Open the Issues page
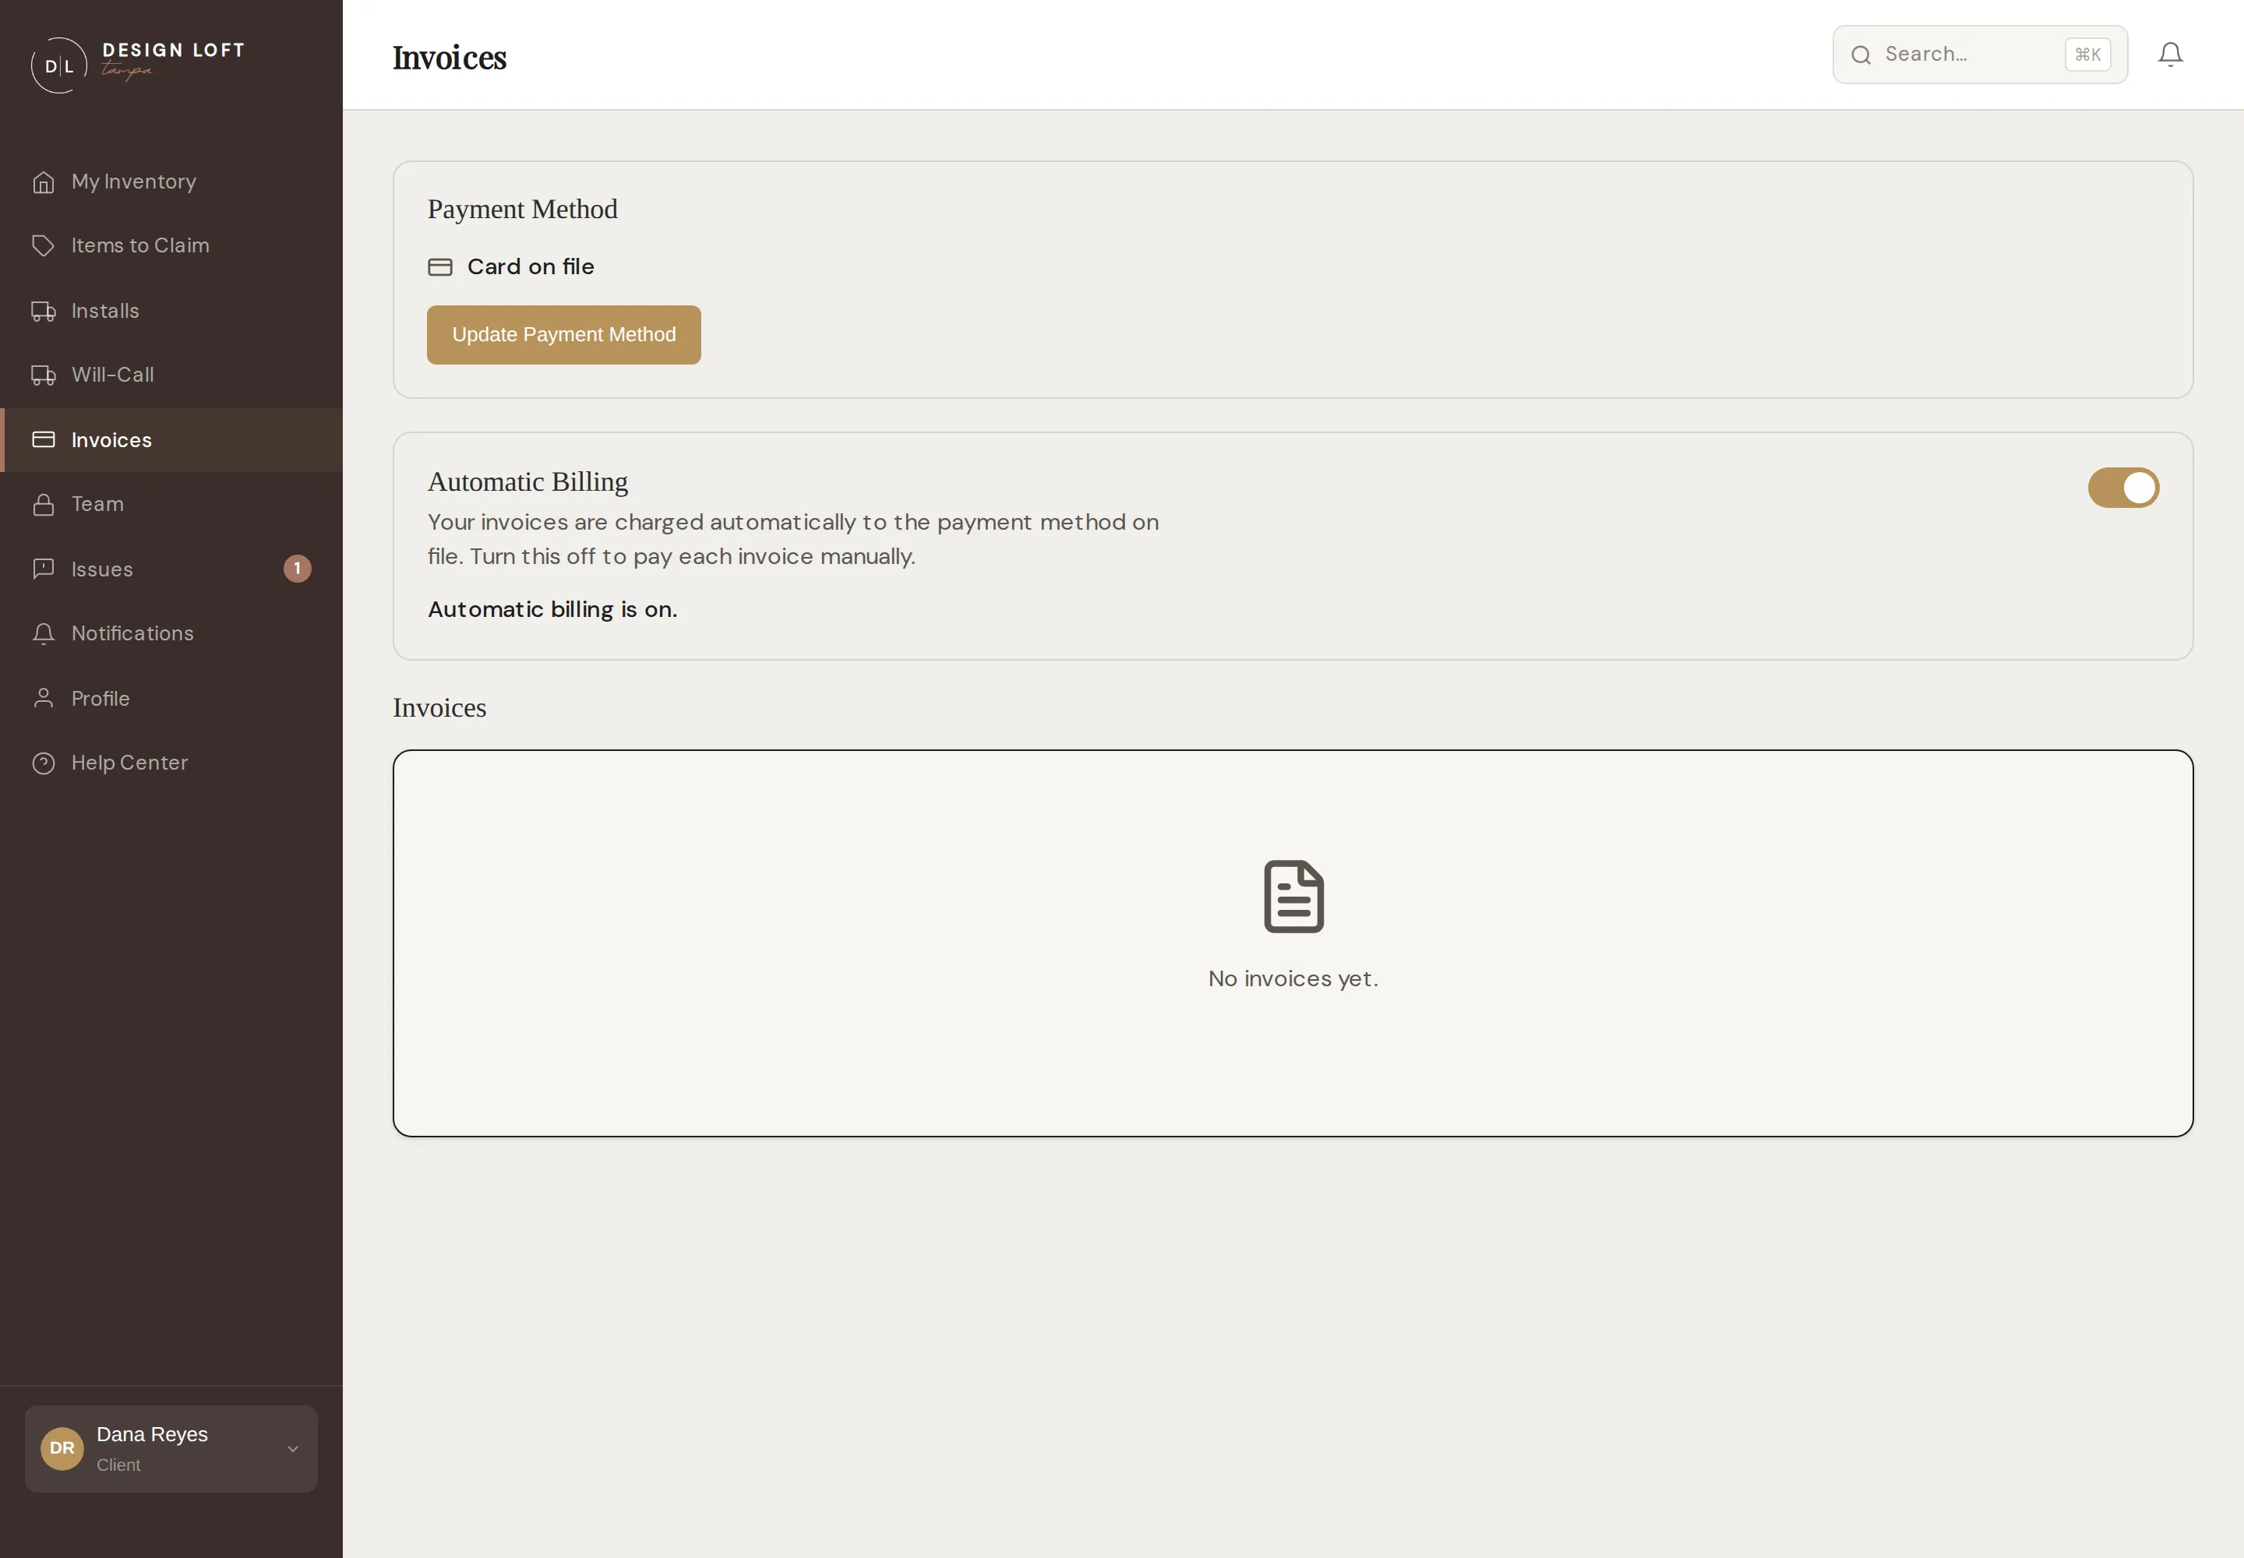This screenshot has height=1558, width=2244. [172, 569]
